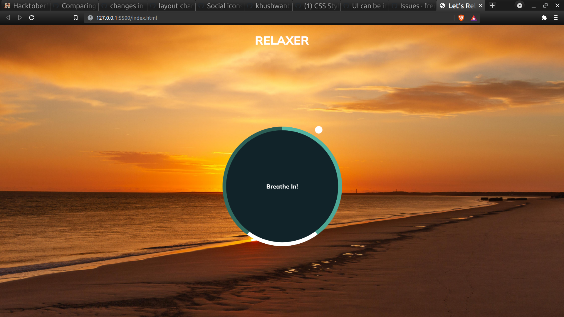Click the browser back arrow
The image size is (564, 317).
click(x=8, y=18)
